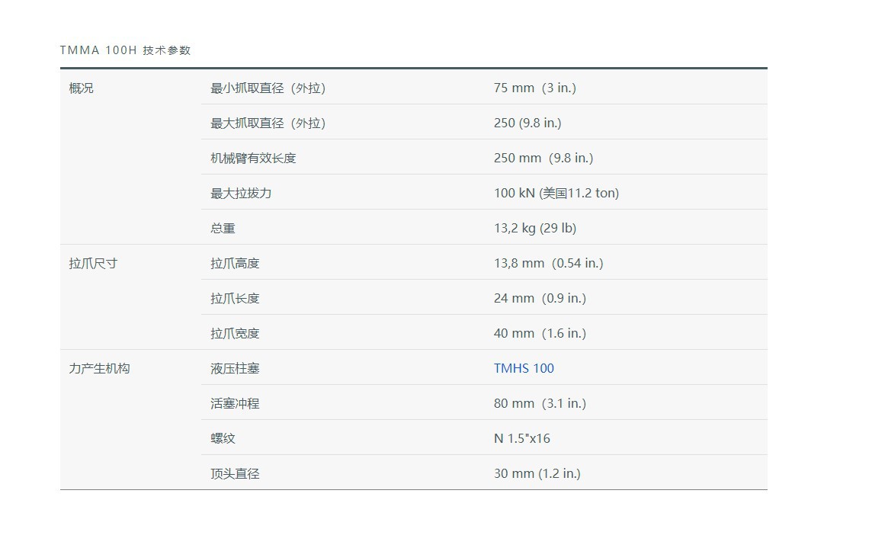The width and height of the screenshot is (888, 548).
Task: Select the 概况 section label
Action: click(81, 88)
